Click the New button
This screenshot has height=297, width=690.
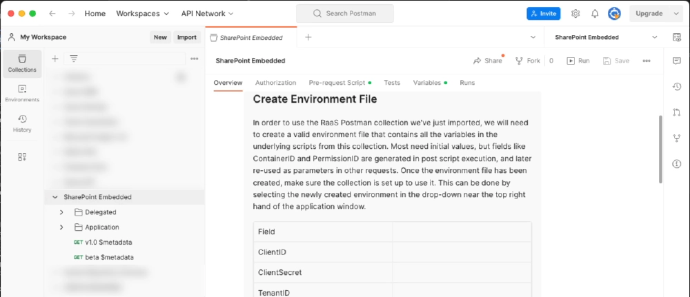(x=160, y=37)
